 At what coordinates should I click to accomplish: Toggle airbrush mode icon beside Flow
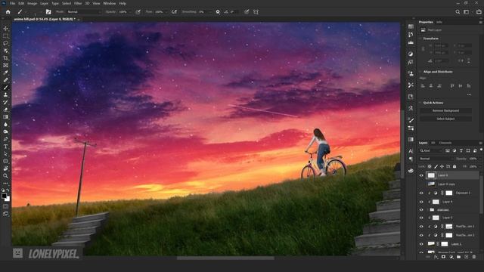click(174, 12)
